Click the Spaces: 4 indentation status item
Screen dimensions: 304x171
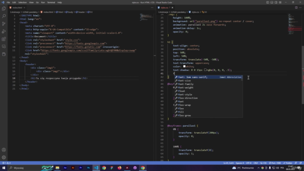coord(240,163)
